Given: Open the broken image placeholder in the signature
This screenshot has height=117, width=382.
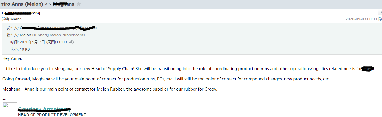Looking at the screenshot, I should click(x=10, y=109).
